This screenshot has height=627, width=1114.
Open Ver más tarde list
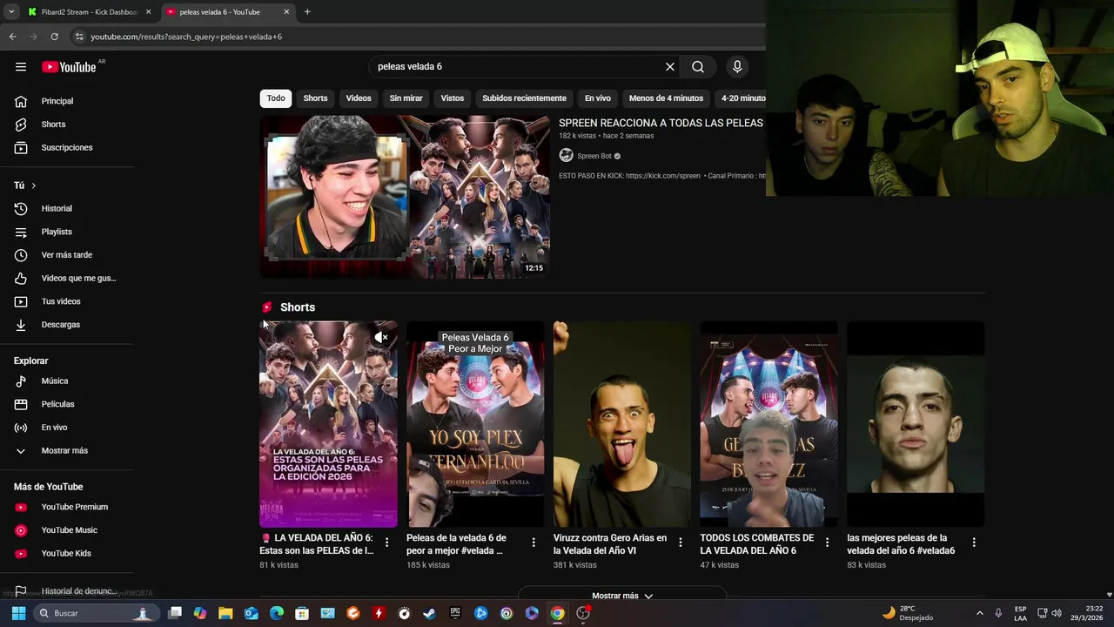(67, 255)
